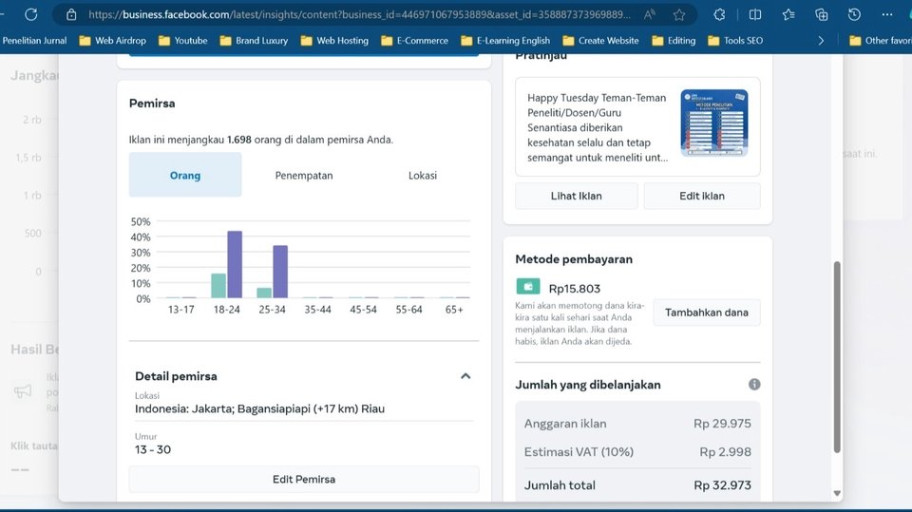Click the ad preview thumbnail image
The height and width of the screenshot is (512, 912).
714,123
